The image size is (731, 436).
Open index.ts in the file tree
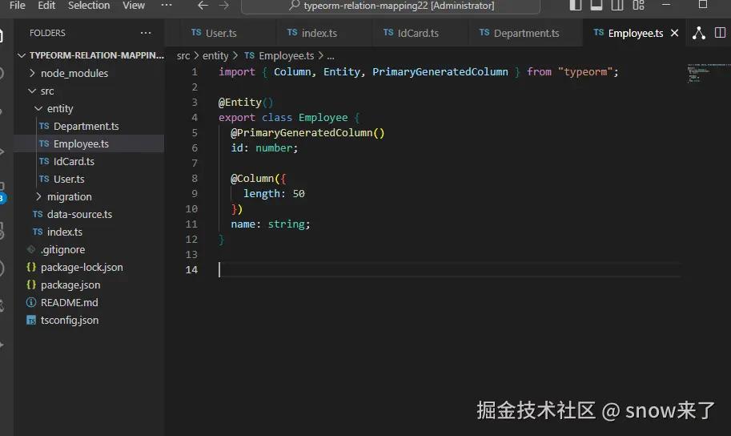pyautogui.click(x=89, y=232)
